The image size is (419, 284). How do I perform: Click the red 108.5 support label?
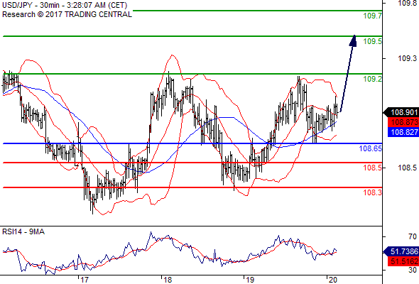373,168
